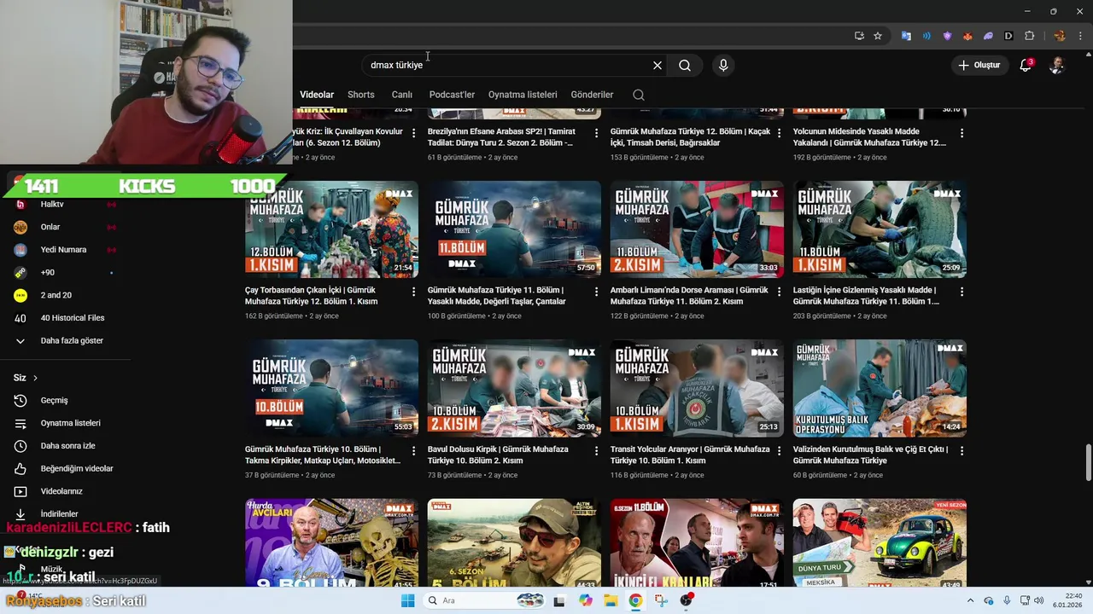The height and width of the screenshot is (614, 1093).
Task: Open 'Transit Yolcular Aranıyor' video title
Action: (x=690, y=455)
